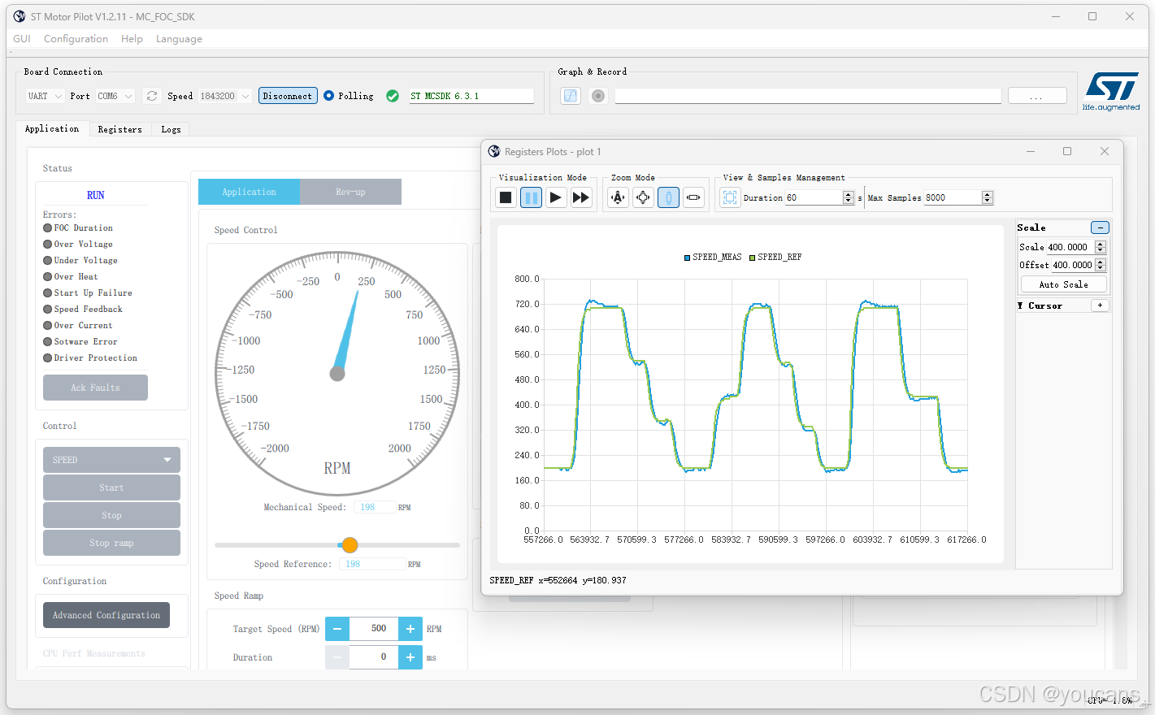Open the Configuration menu
This screenshot has width=1155, height=715.
76,39
